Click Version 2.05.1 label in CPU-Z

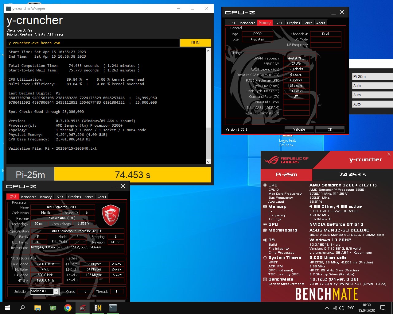pos(236,129)
